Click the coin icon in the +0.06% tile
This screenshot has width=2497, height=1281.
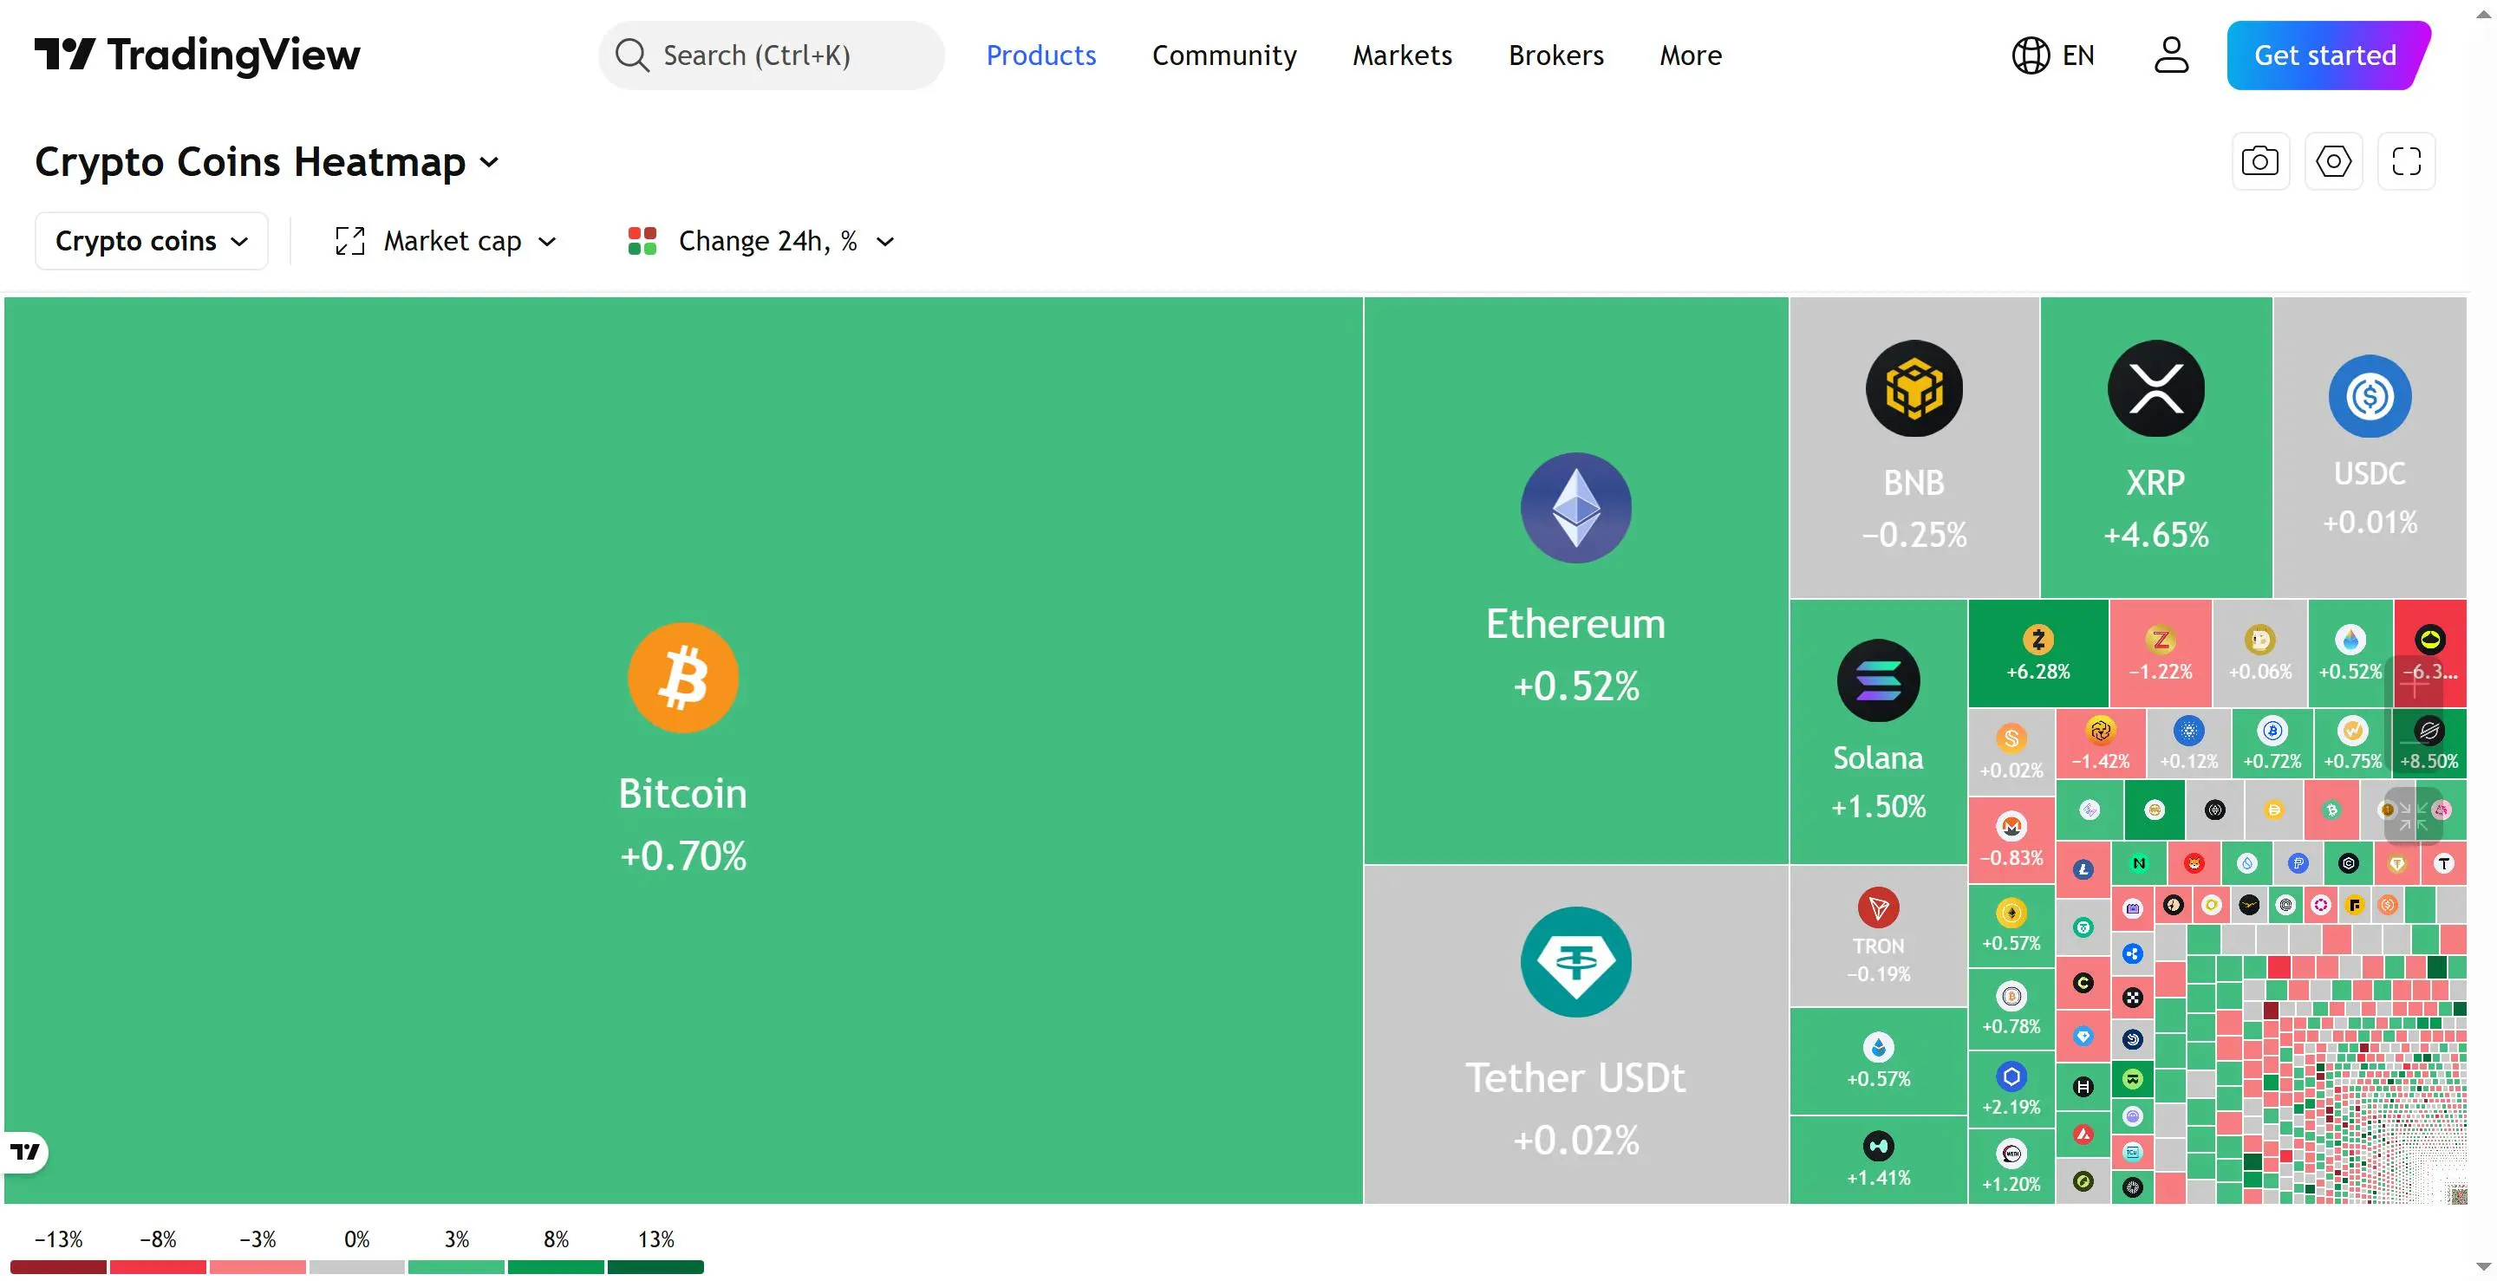tap(2260, 640)
